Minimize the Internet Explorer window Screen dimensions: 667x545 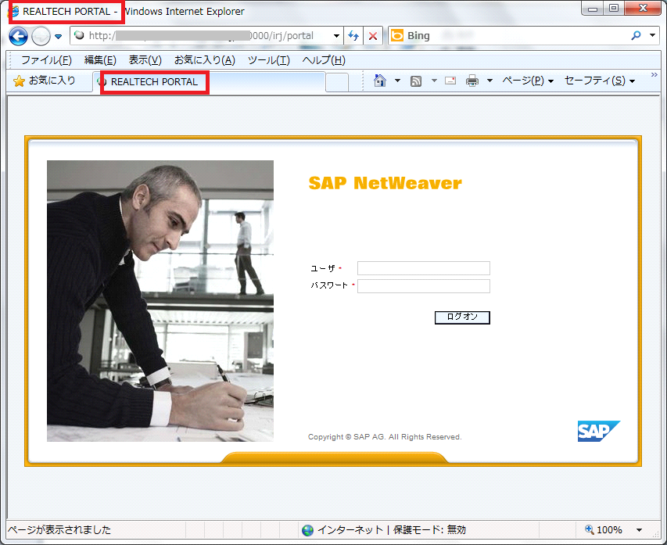(x=593, y=9)
